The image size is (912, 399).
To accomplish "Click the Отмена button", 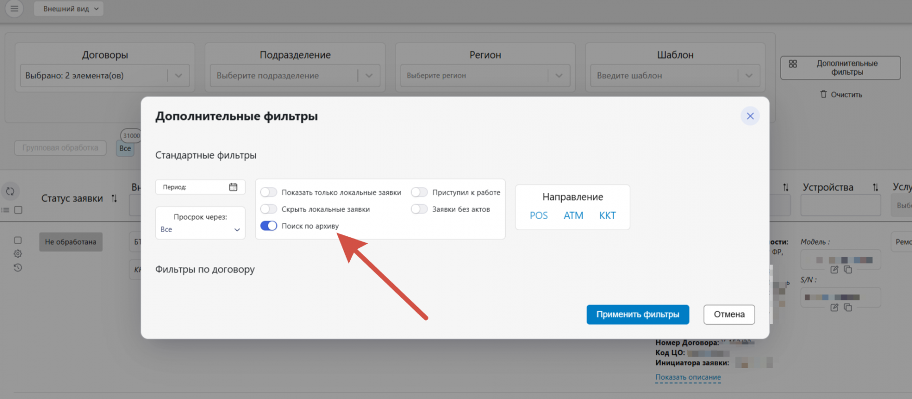I will coord(729,315).
